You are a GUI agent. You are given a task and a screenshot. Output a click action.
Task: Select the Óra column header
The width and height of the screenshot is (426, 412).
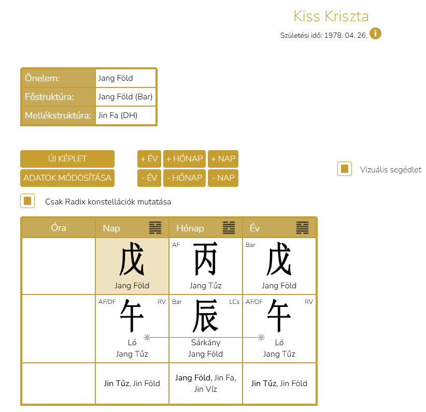[59, 228]
